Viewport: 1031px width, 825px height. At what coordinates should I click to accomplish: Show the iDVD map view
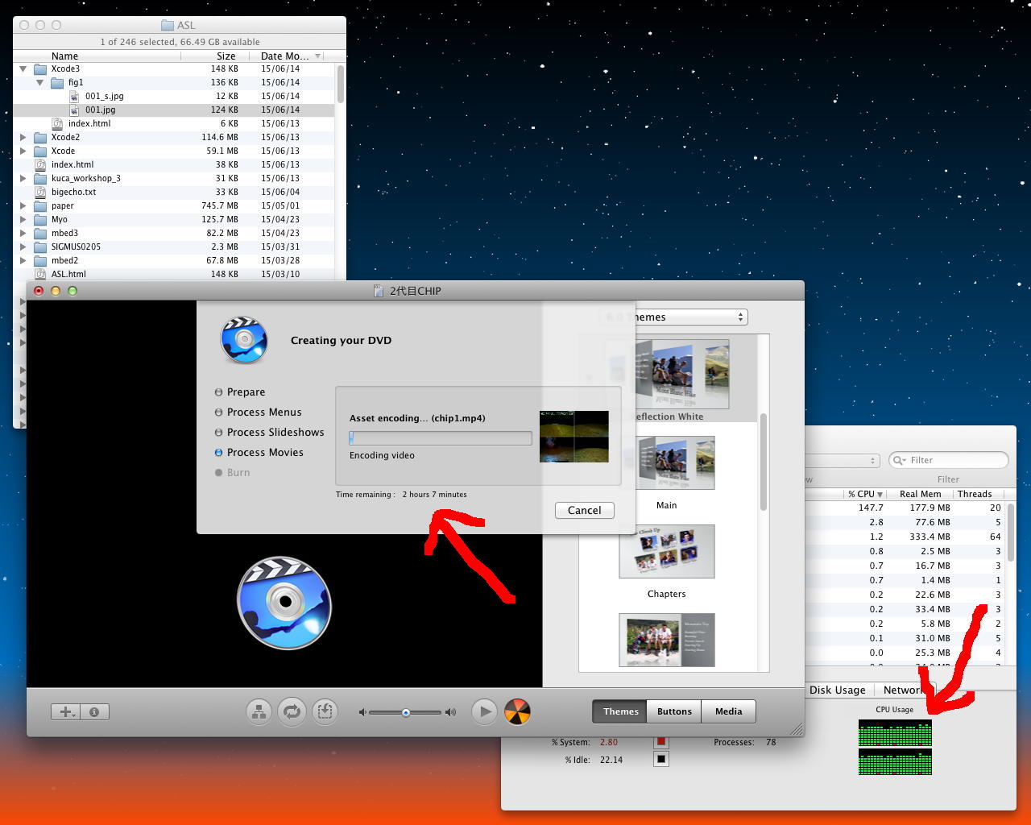coord(259,711)
